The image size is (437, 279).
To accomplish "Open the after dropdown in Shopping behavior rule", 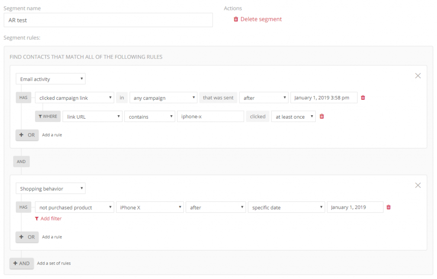I will tap(216, 207).
